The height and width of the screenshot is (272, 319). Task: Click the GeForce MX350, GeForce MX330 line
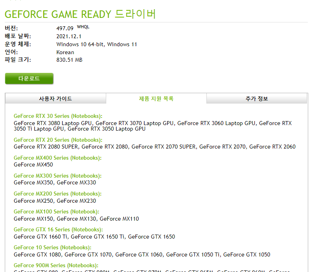(x=55, y=182)
